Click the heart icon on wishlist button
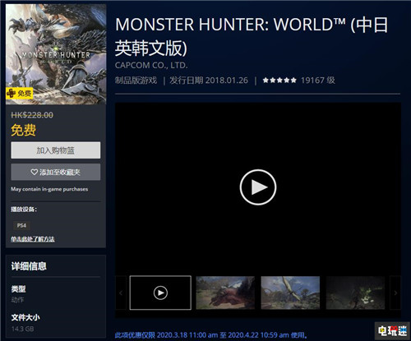The height and width of the screenshot is (341, 411). (x=35, y=172)
